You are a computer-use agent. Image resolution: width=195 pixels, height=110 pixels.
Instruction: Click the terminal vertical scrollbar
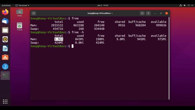[169, 58]
